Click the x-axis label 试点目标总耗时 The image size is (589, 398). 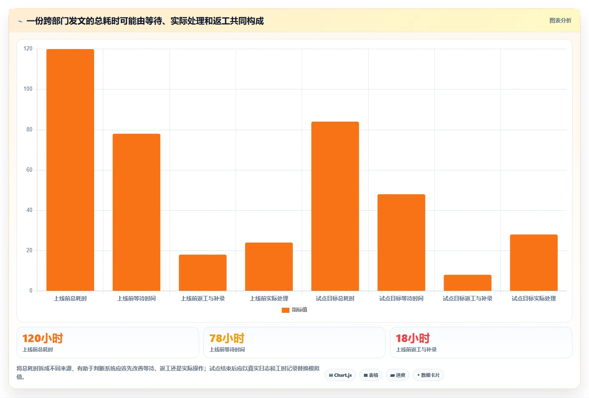point(335,298)
